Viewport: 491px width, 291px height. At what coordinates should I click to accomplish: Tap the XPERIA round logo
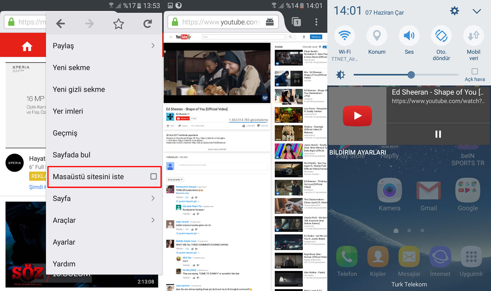point(14,163)
